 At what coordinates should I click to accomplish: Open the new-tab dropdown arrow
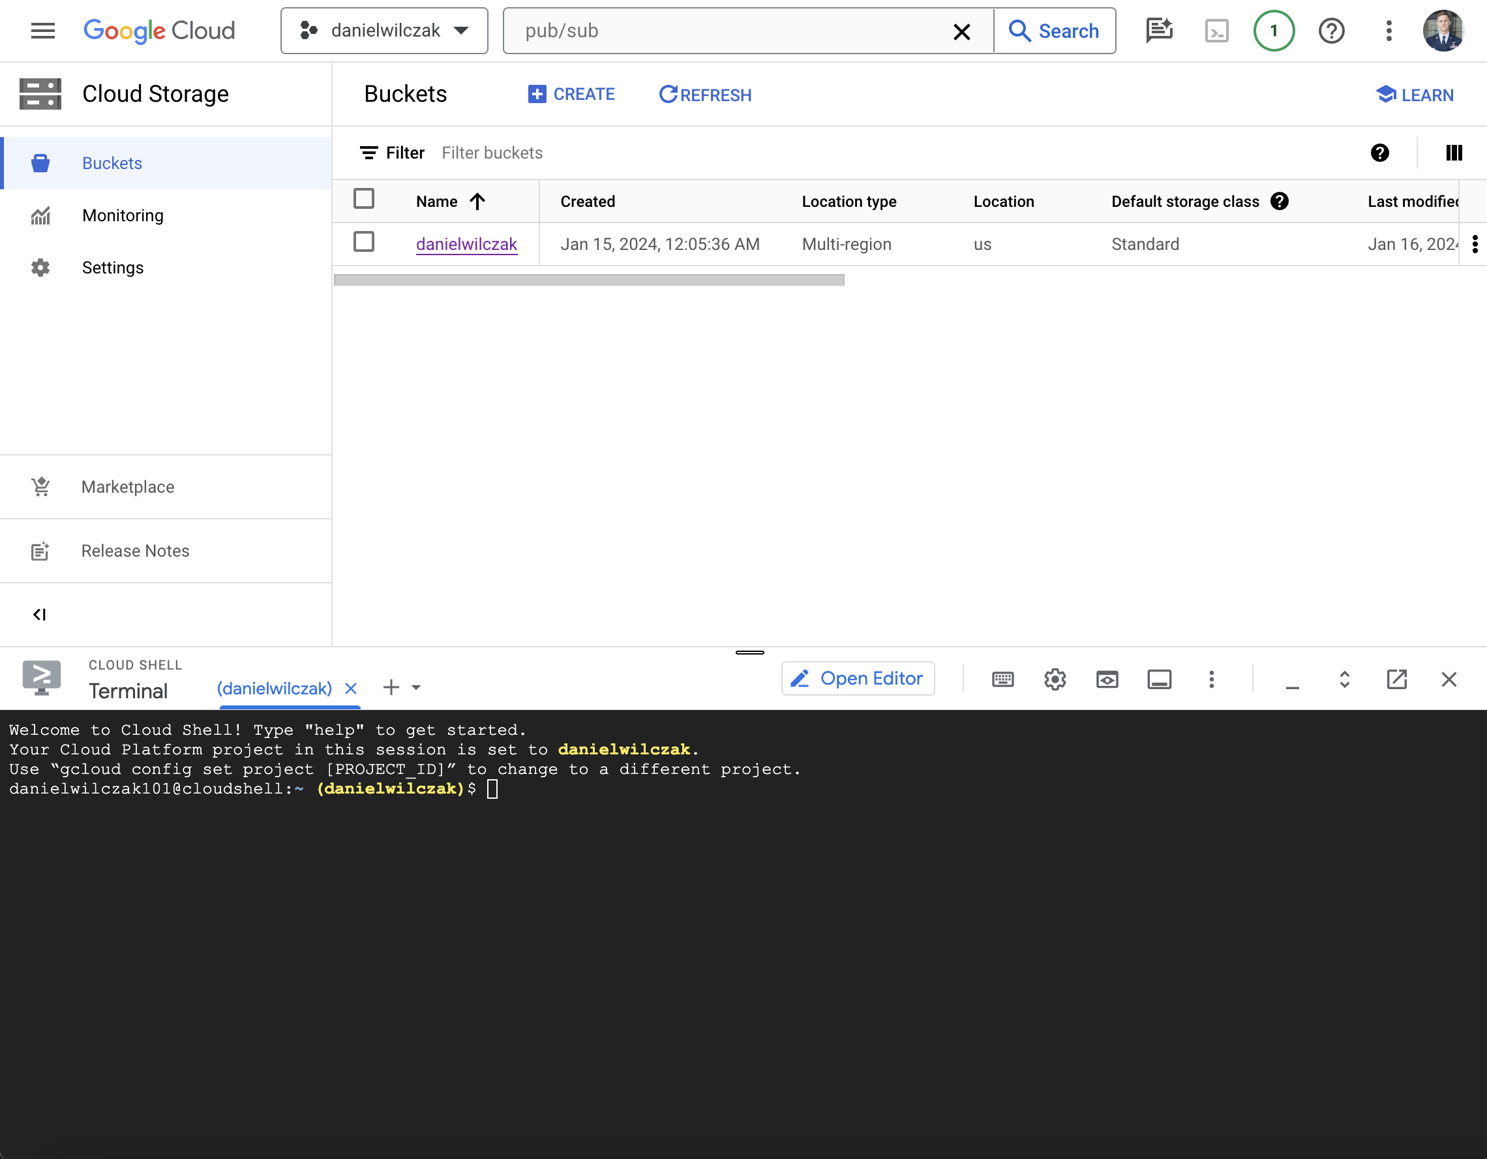[416, 687]
